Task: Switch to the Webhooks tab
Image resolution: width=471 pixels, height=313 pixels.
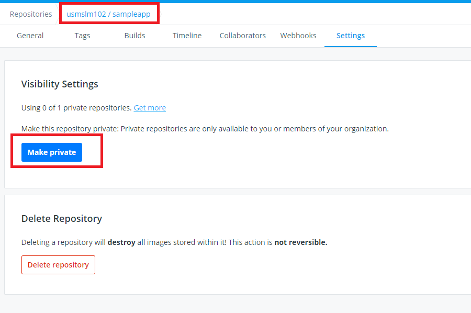Action: click(298, 36)
